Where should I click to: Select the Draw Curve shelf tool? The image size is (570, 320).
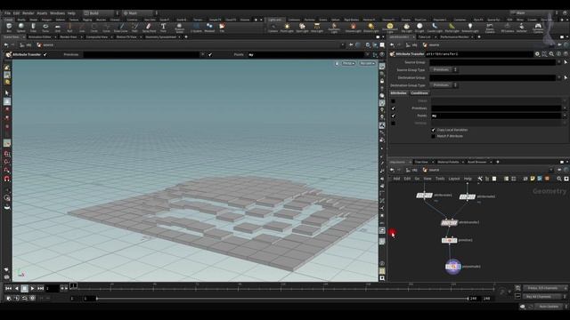pos(121,28)
